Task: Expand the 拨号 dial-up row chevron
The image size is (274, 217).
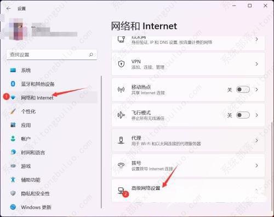Action: (256, 165)
